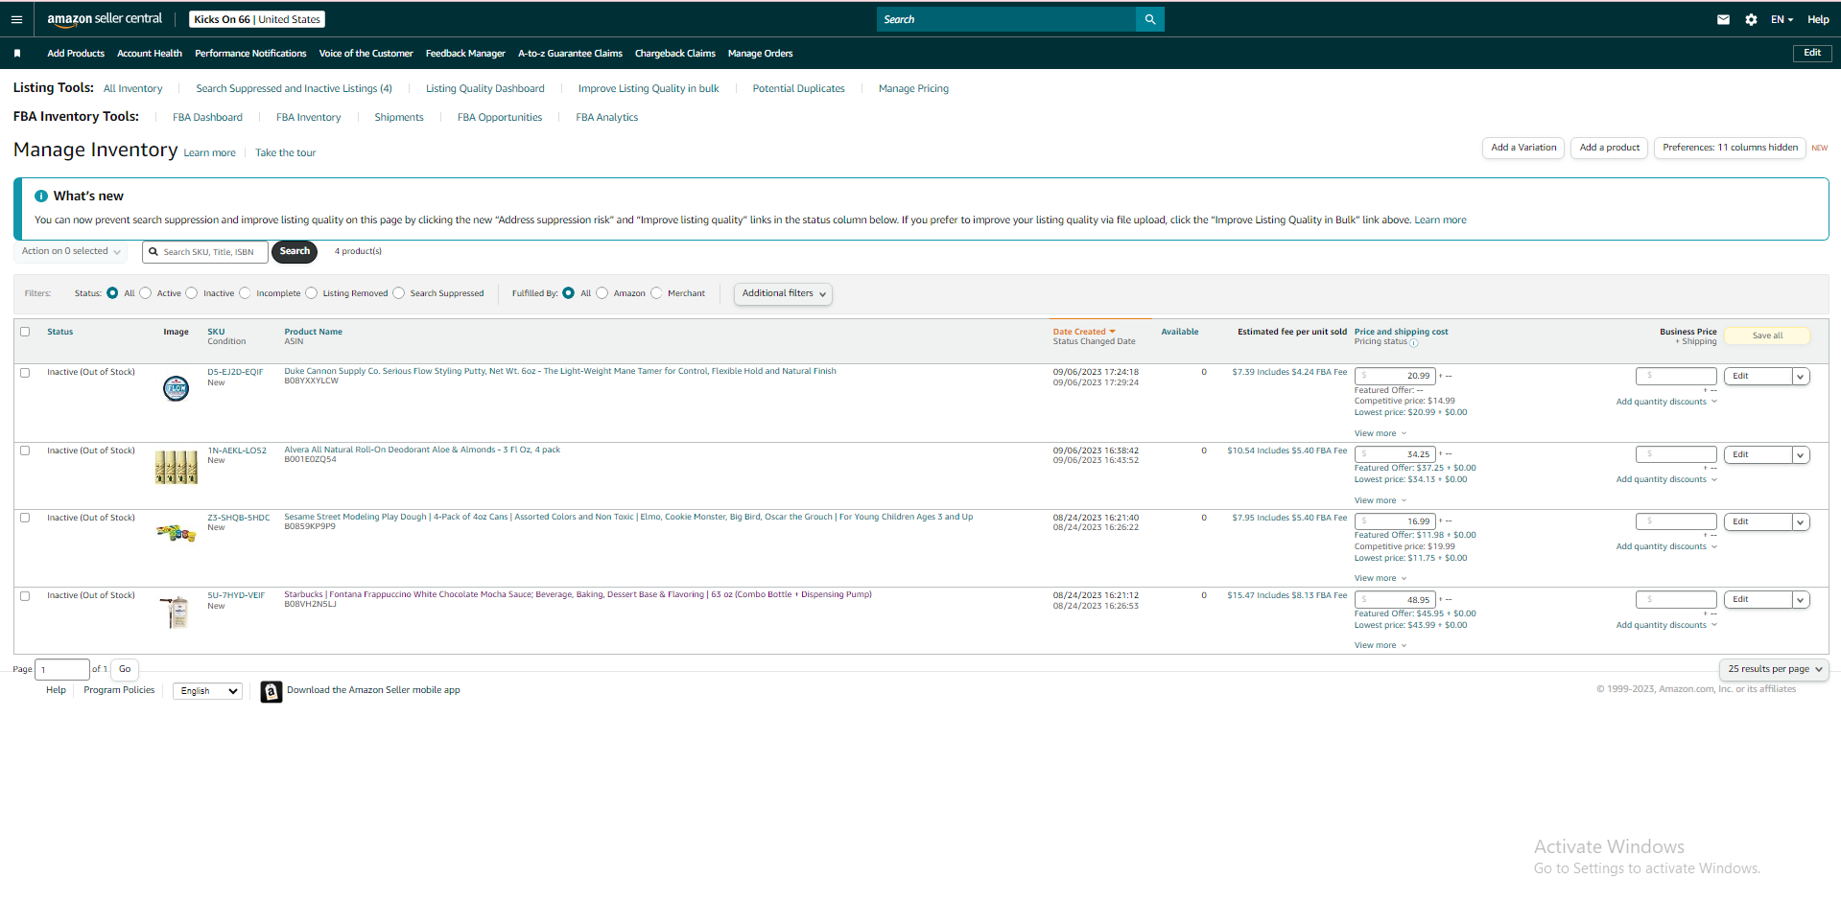Open Potential Duplicates link
This screenshot has width=1841, height=902.
[x=798, y=89]
